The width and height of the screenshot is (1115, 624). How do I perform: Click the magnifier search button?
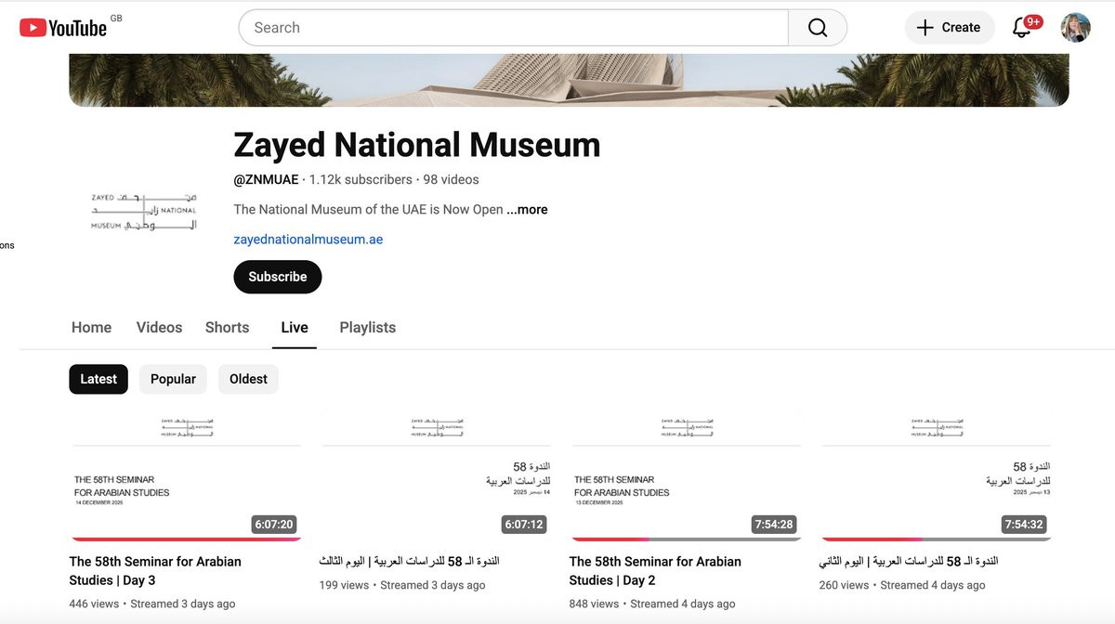point(818,28)
